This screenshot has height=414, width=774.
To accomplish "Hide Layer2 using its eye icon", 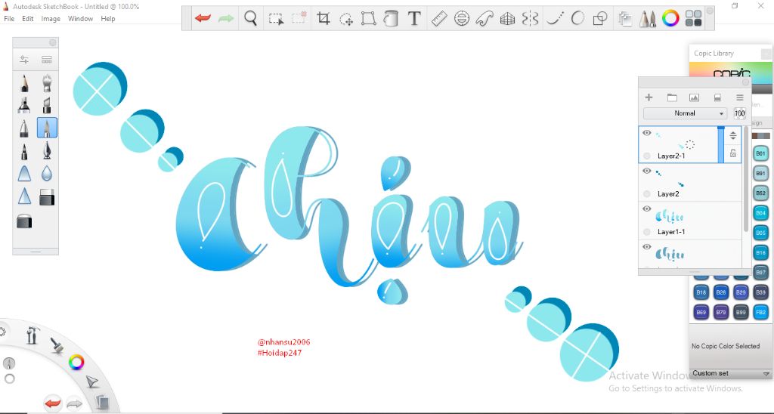I will tap(647, 171).
